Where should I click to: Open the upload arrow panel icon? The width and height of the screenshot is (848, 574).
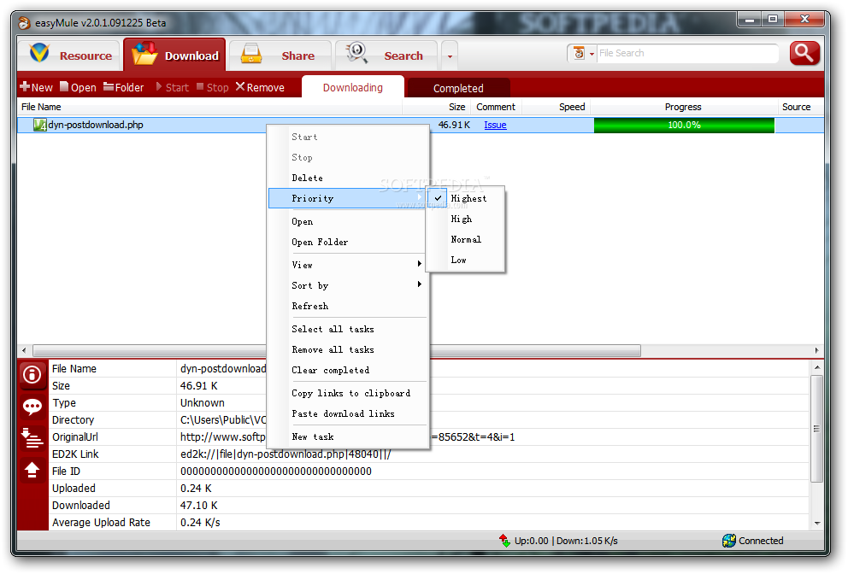[32, 470]
